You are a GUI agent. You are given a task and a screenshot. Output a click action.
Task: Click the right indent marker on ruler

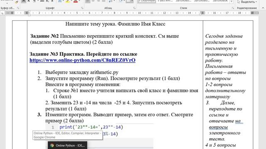[x=200, y=14]
